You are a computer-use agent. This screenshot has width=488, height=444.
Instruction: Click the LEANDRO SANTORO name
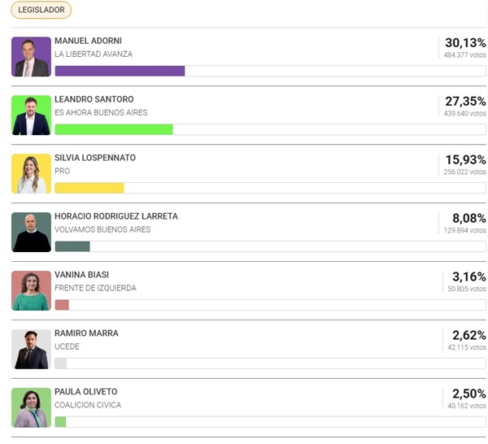[x=94, y=99]
